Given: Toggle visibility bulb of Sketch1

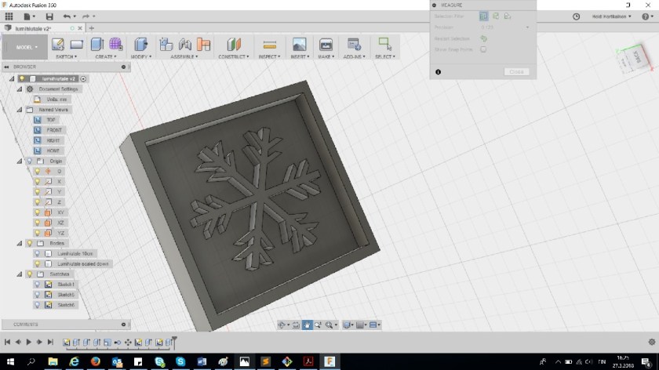Looking at the screenshot, I should 38,284.
